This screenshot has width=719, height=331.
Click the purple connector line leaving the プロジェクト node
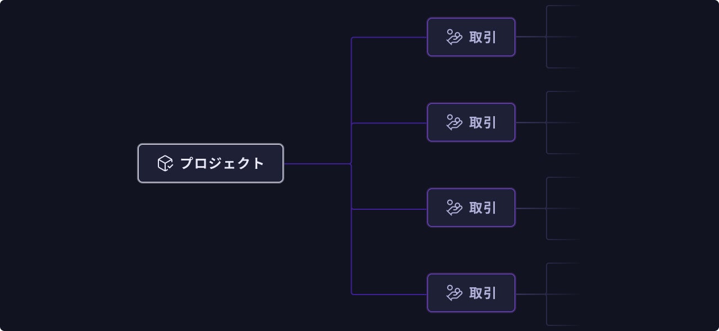317,164
